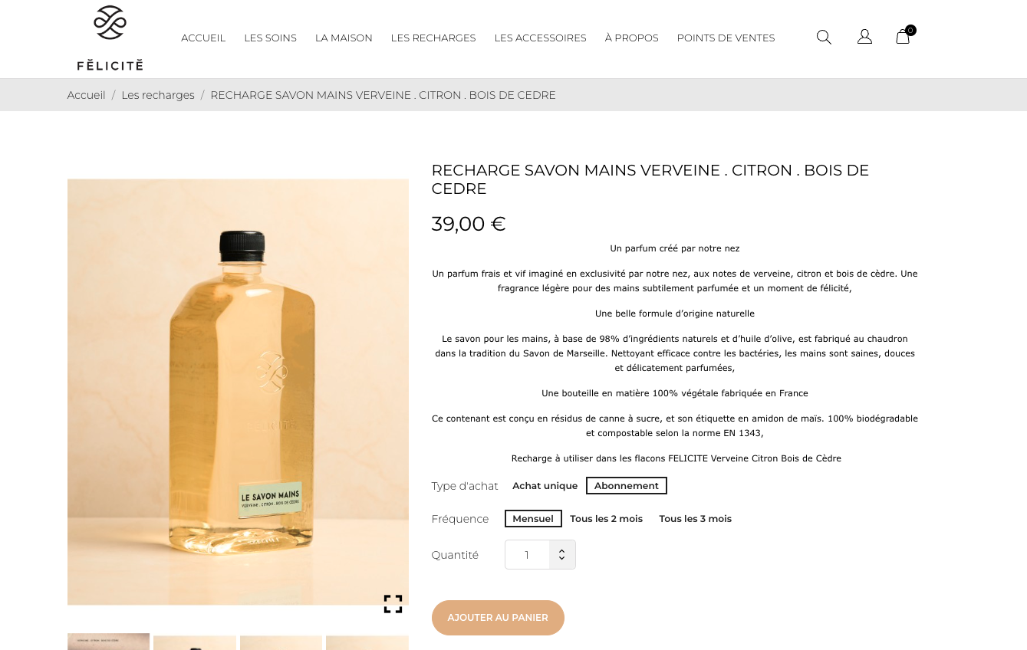Follow the Accueil breadcrumb link
The height and width of the screenshot is (650, 1027).
pyautogui.click(x=86, y=95)
